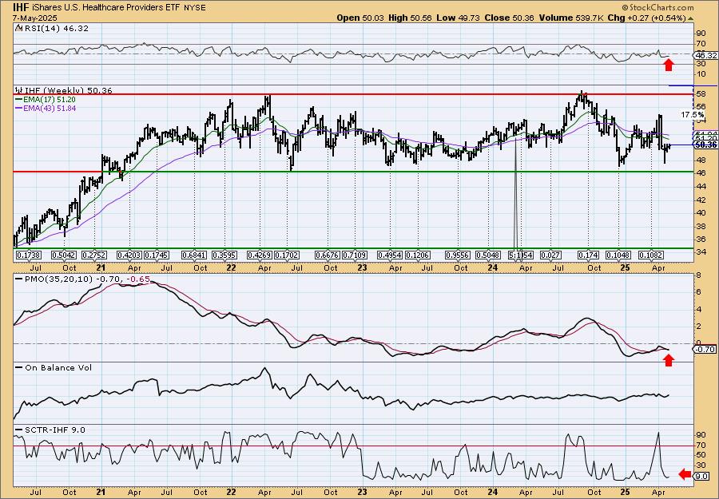Click the 0.1702 volume label
Image resolution: width=719 pixels, height=499 pixels.
[287, 255]
